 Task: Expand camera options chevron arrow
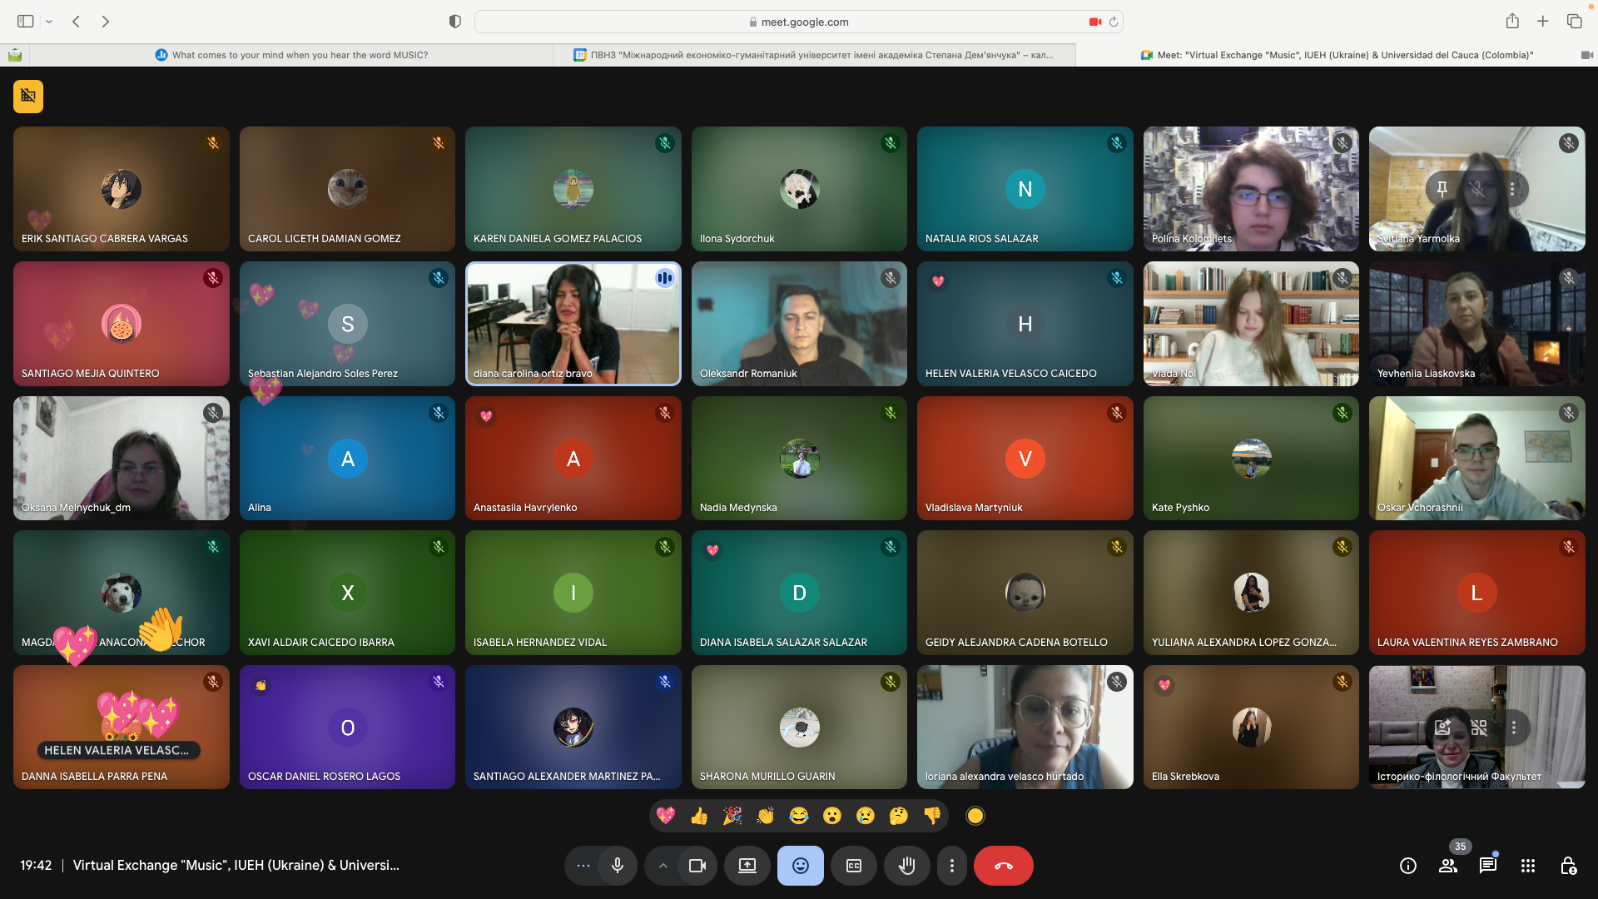[663, 866]
